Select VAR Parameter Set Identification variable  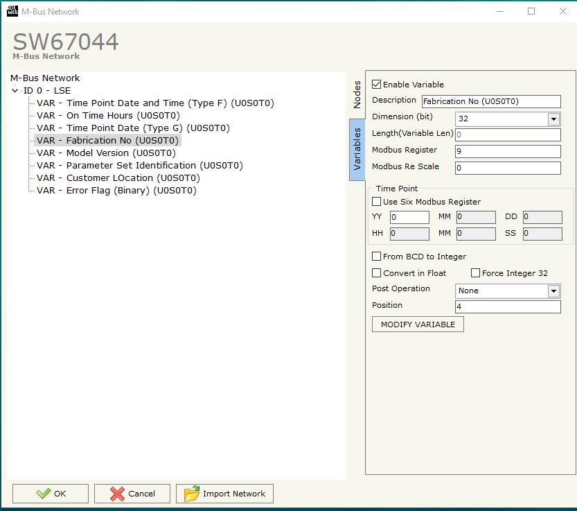tap(140, 166)
